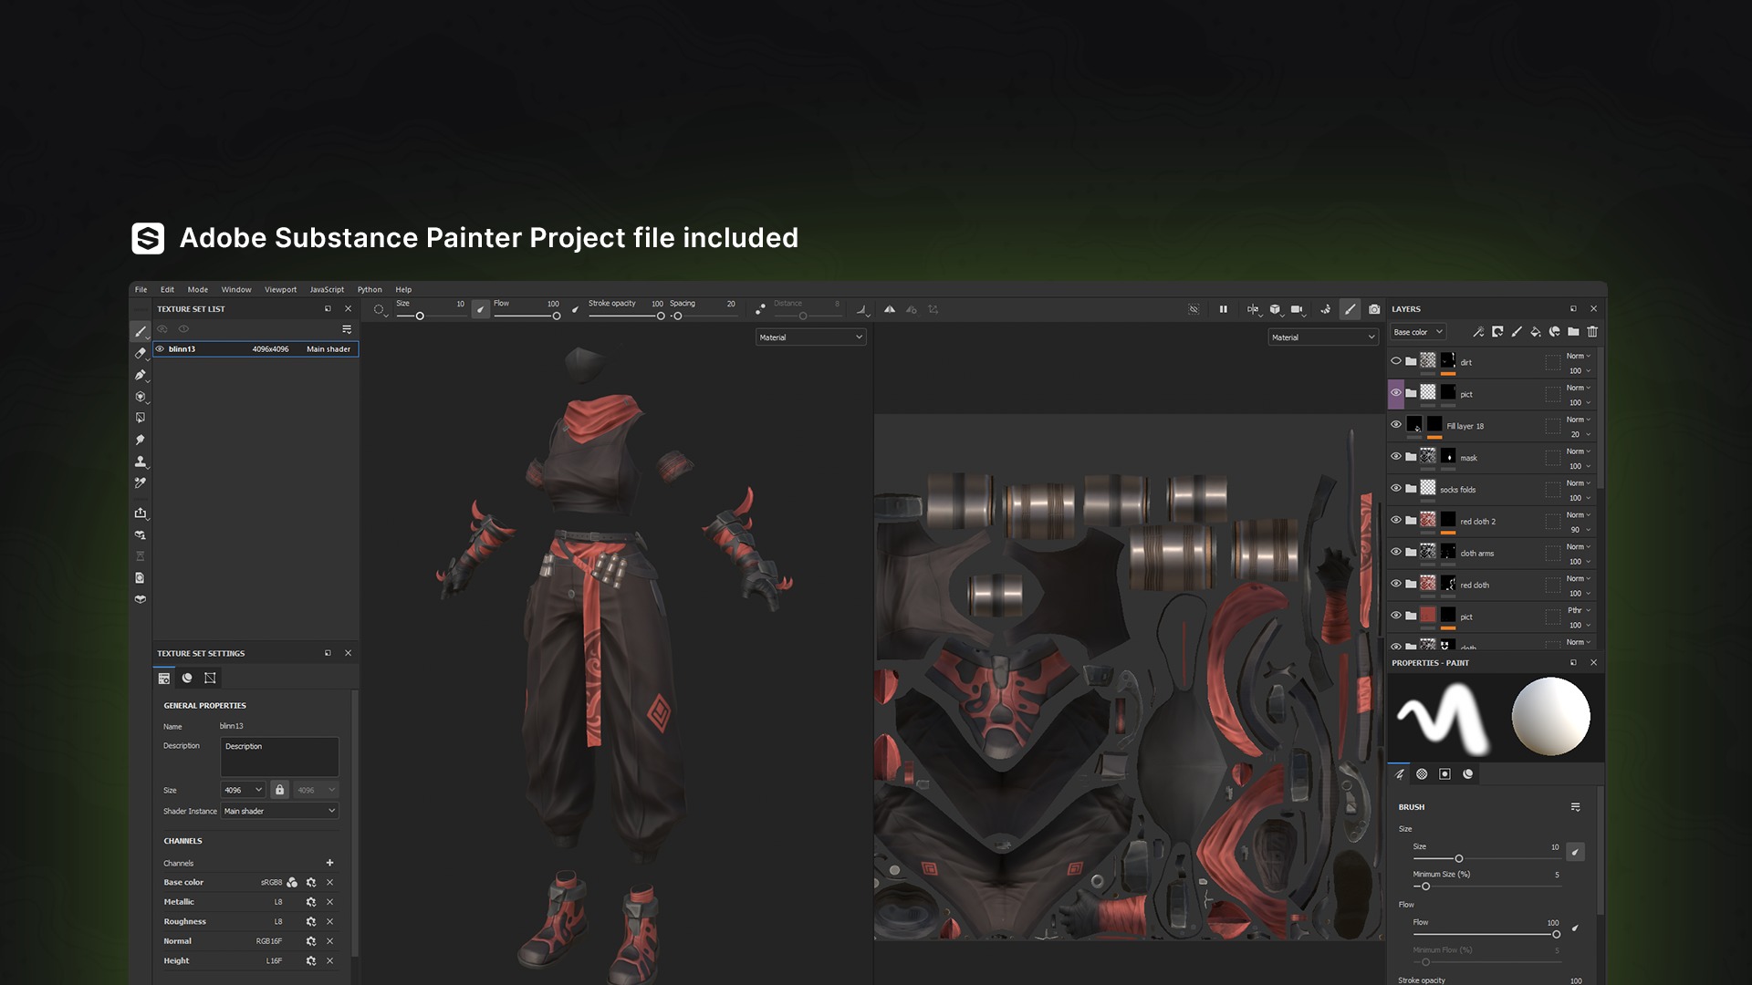Screen dimensions: 1752x985
Task: Click the brush stroke preview thumbnail
Action: pyautogui.click(x=1444, y=718)
